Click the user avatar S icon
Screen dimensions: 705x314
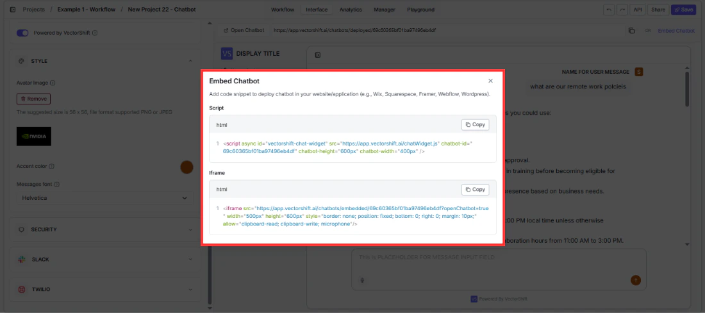coord(638,72)
